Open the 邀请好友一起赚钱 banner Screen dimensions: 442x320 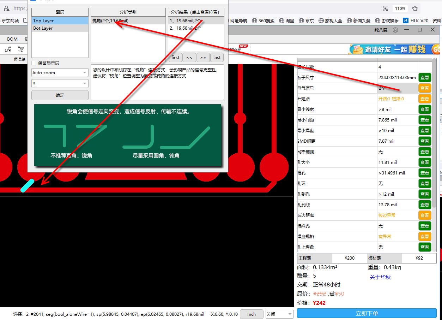(x=394, y=49)
